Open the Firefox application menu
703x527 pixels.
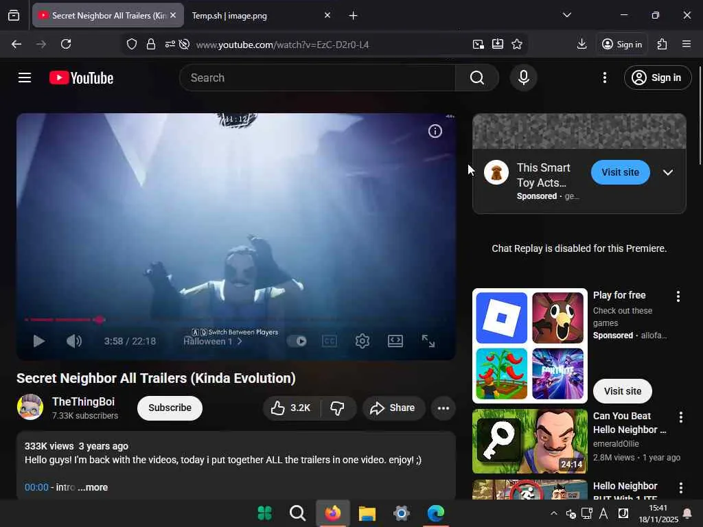687,44
